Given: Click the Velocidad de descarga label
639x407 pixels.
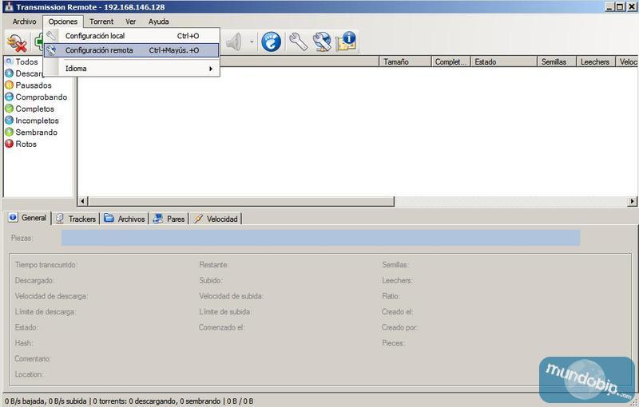Looking at the screenshot, I should click(51, 296).
